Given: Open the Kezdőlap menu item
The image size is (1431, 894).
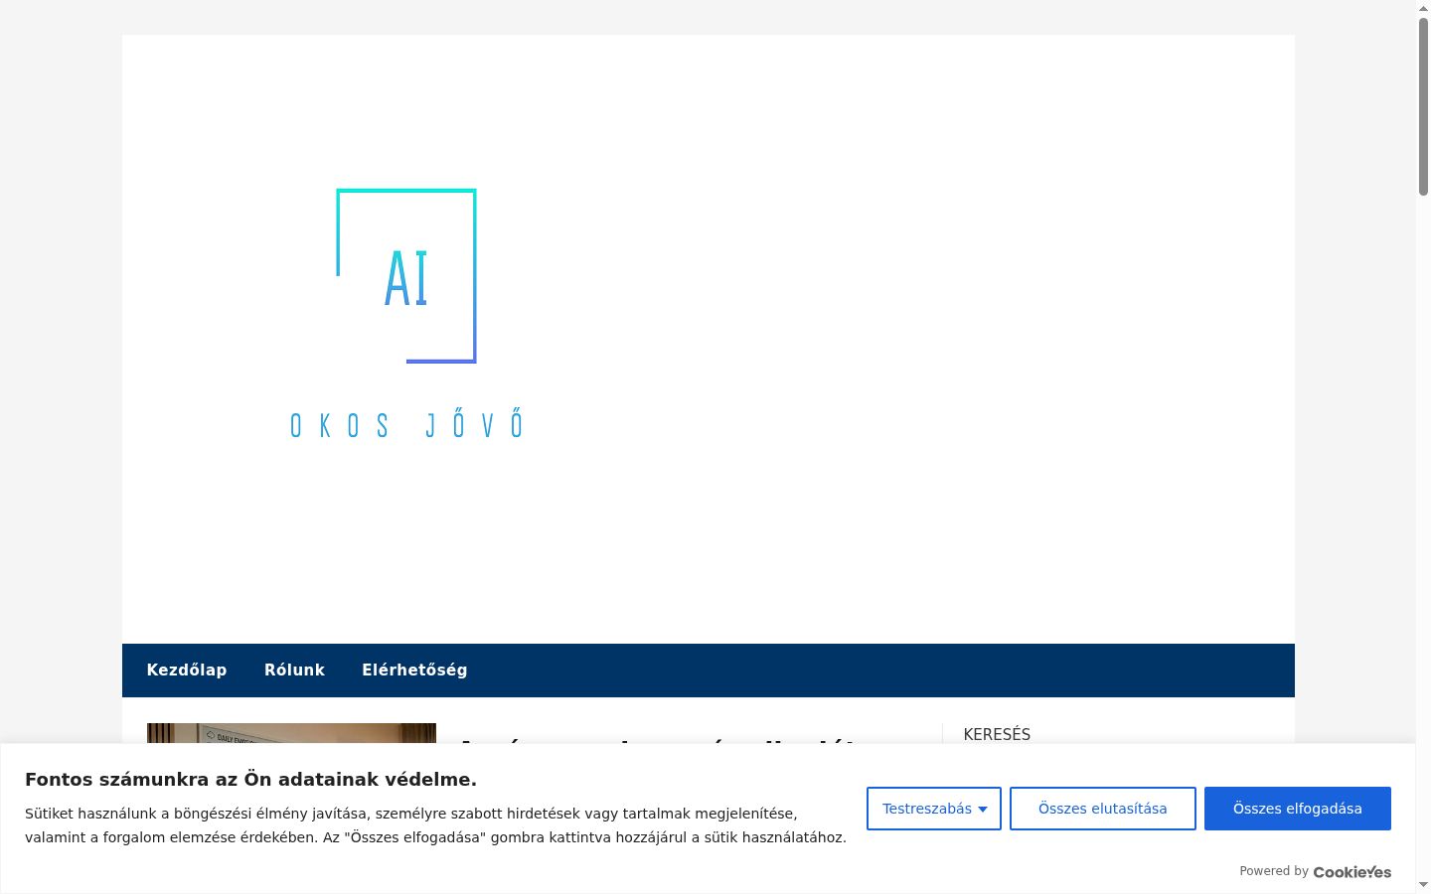Looking at the screenshot, I should pyautogui.click(x=187, y=670).
